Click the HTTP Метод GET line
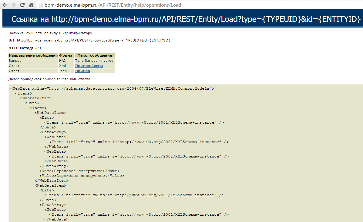The image size is (363, 222). click(25, 48)
